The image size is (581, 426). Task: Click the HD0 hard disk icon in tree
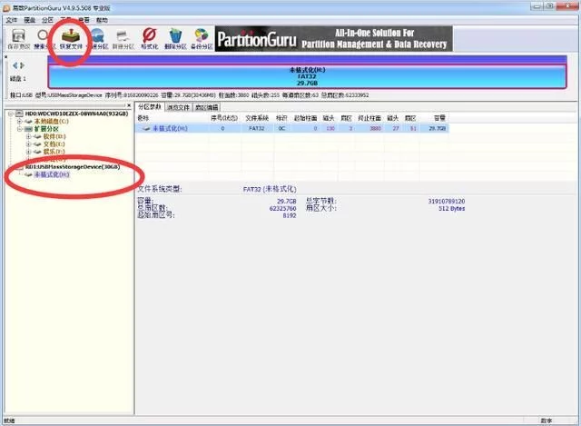click(x=19, y=114)
